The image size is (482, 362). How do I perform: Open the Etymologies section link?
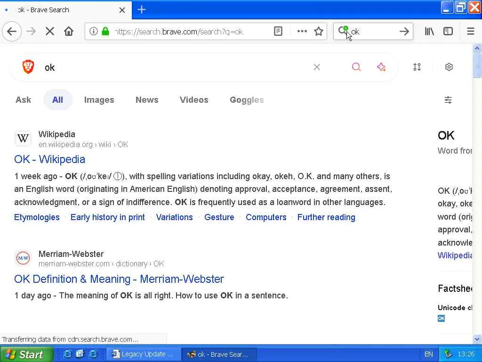[37, 217]
